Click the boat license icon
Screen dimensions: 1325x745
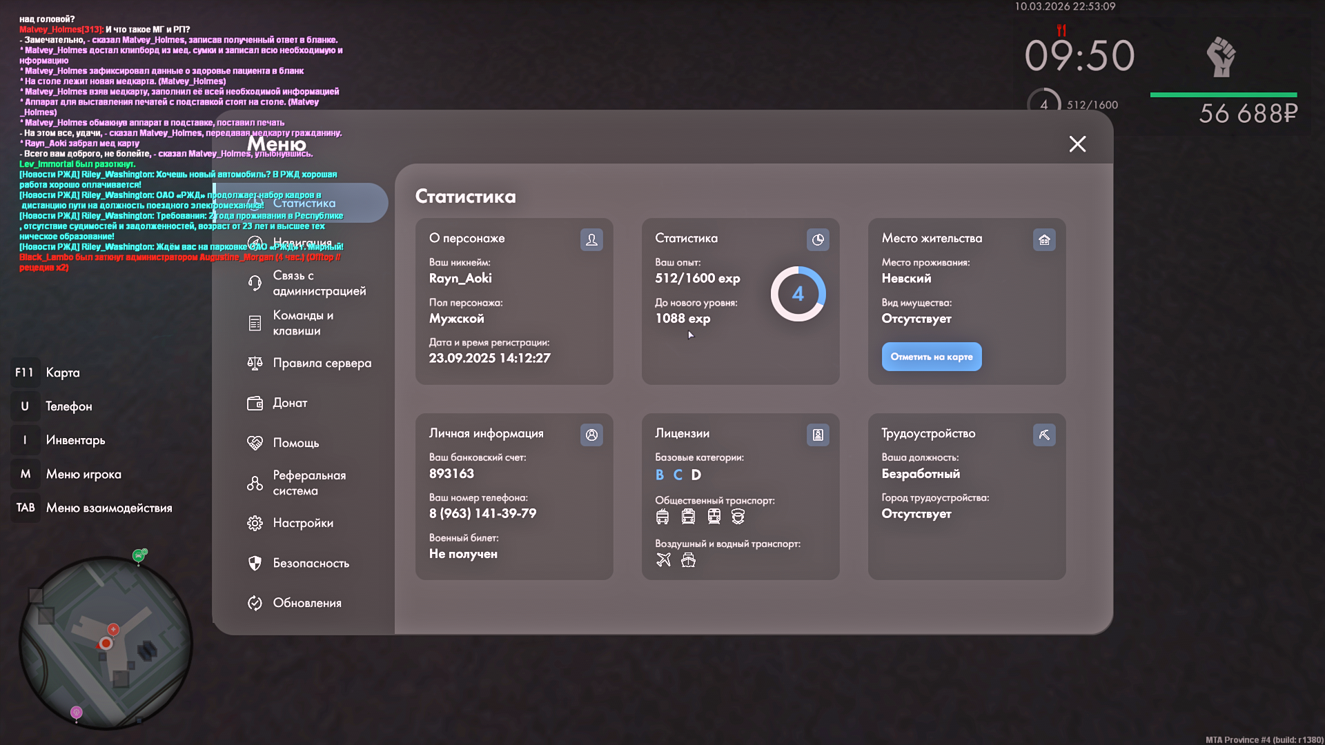coord(688,559)
